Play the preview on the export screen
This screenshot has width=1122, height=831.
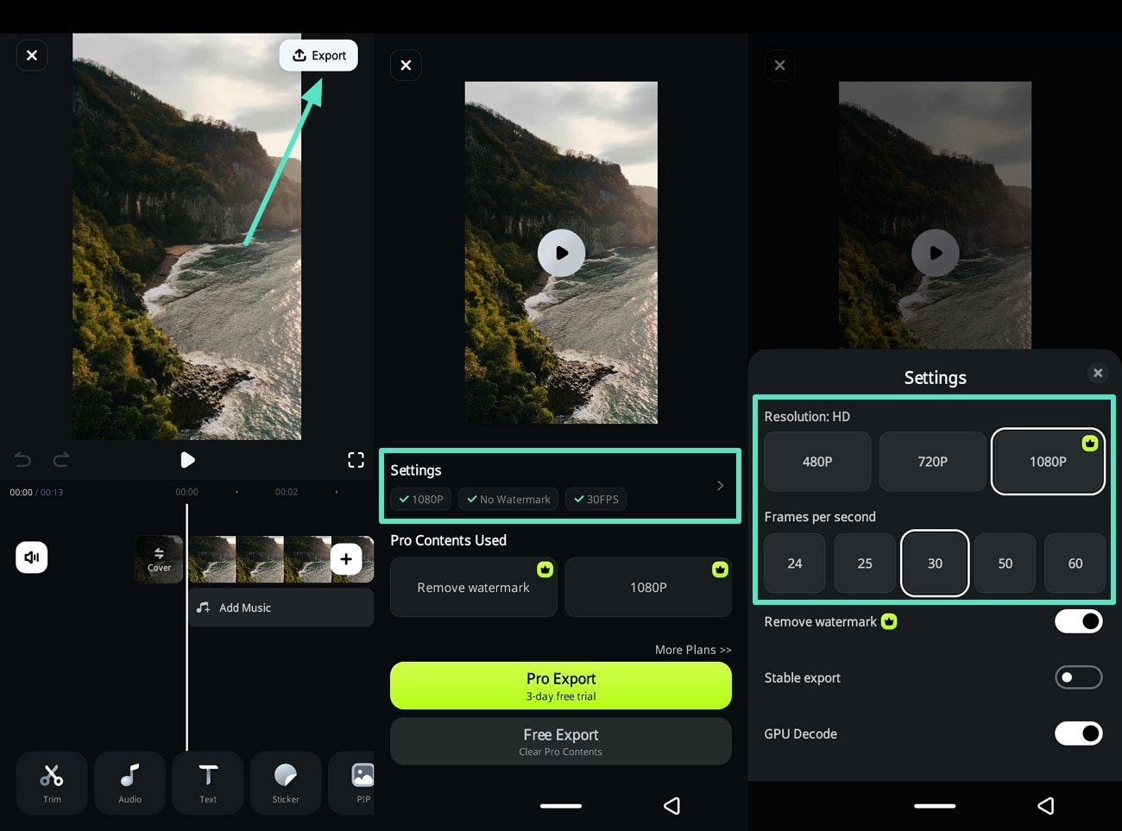point(561,253)
